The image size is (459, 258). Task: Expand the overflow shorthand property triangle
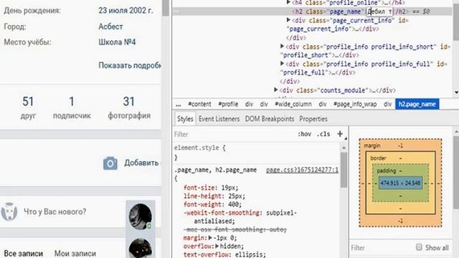(x=217, y=247)
